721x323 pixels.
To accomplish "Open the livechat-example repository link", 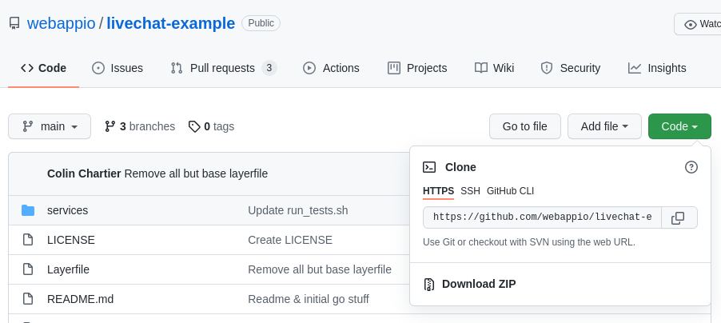I will pyautogui.click(x=170, y=23).
